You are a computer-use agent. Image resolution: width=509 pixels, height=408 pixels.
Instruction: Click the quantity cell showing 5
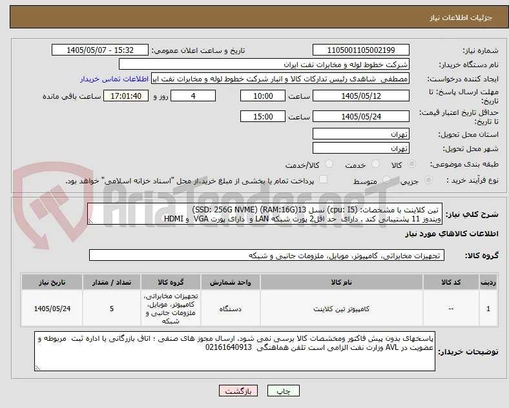(x=112, y=309)
